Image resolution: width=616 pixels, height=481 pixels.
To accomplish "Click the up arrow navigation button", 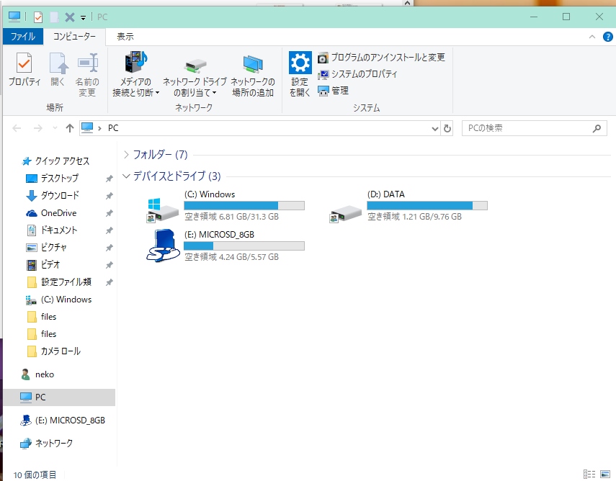I will [x=69, y=128].
